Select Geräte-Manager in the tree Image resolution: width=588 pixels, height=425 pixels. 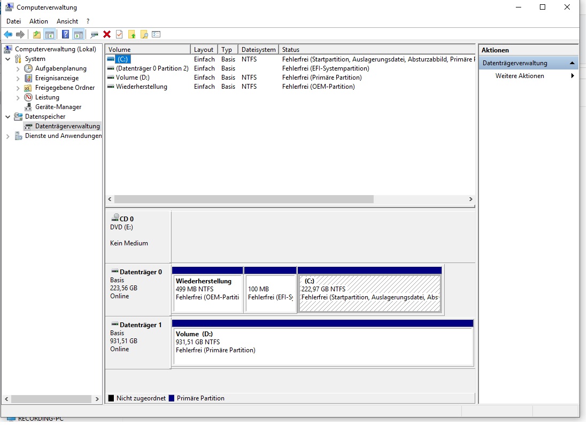click(58, 107)
